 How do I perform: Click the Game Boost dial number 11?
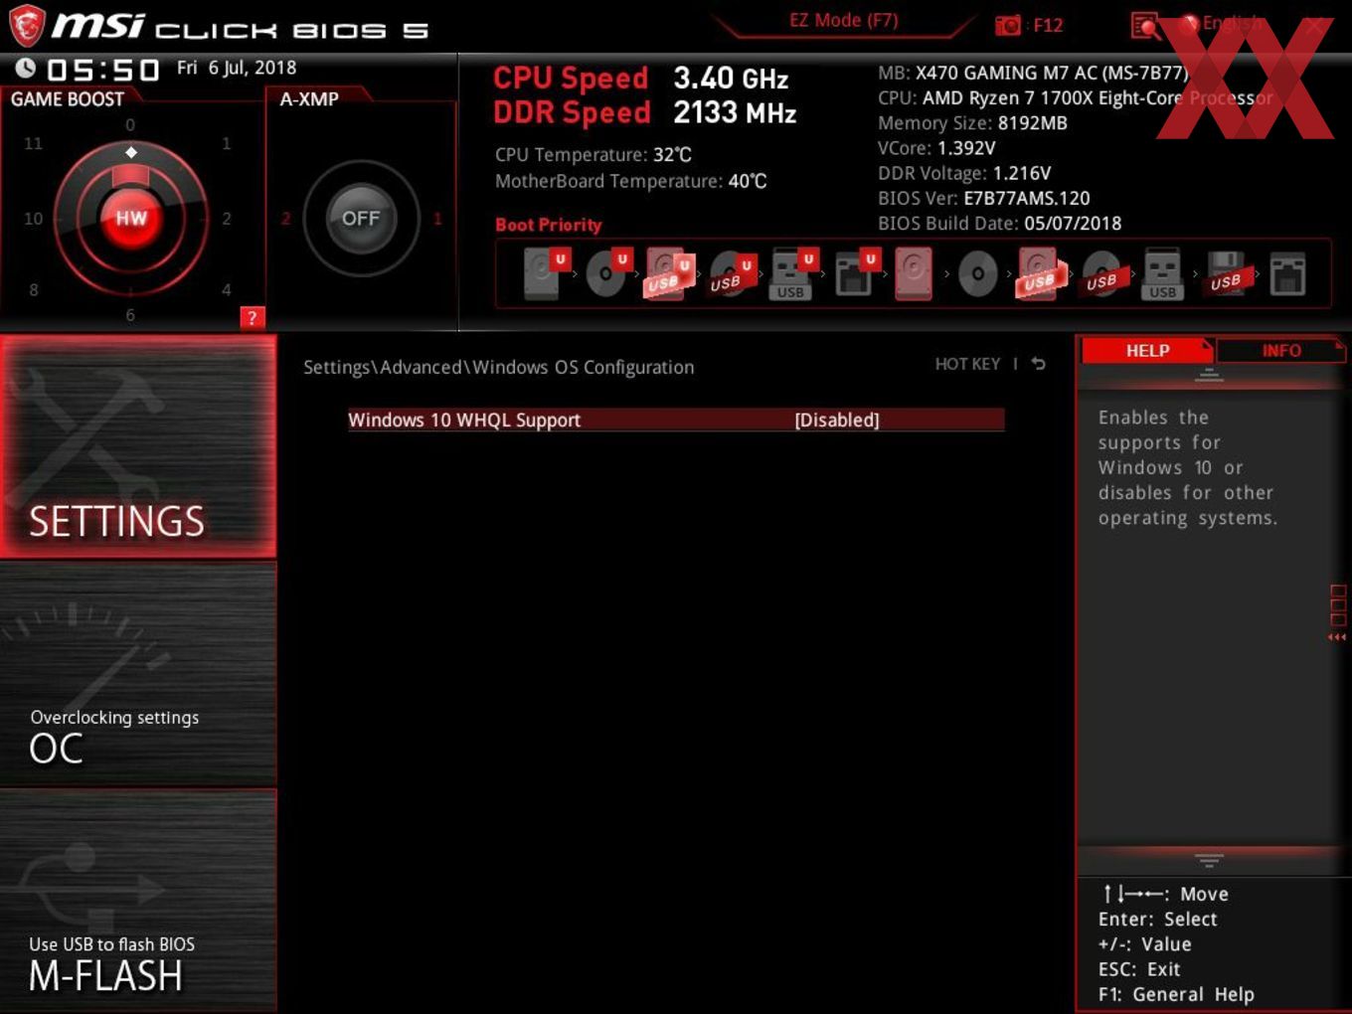(x=33, y=143)
